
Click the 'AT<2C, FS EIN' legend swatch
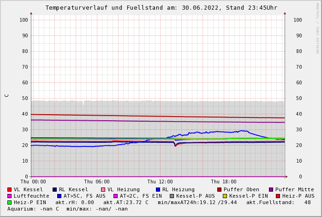tap(116, 196)
